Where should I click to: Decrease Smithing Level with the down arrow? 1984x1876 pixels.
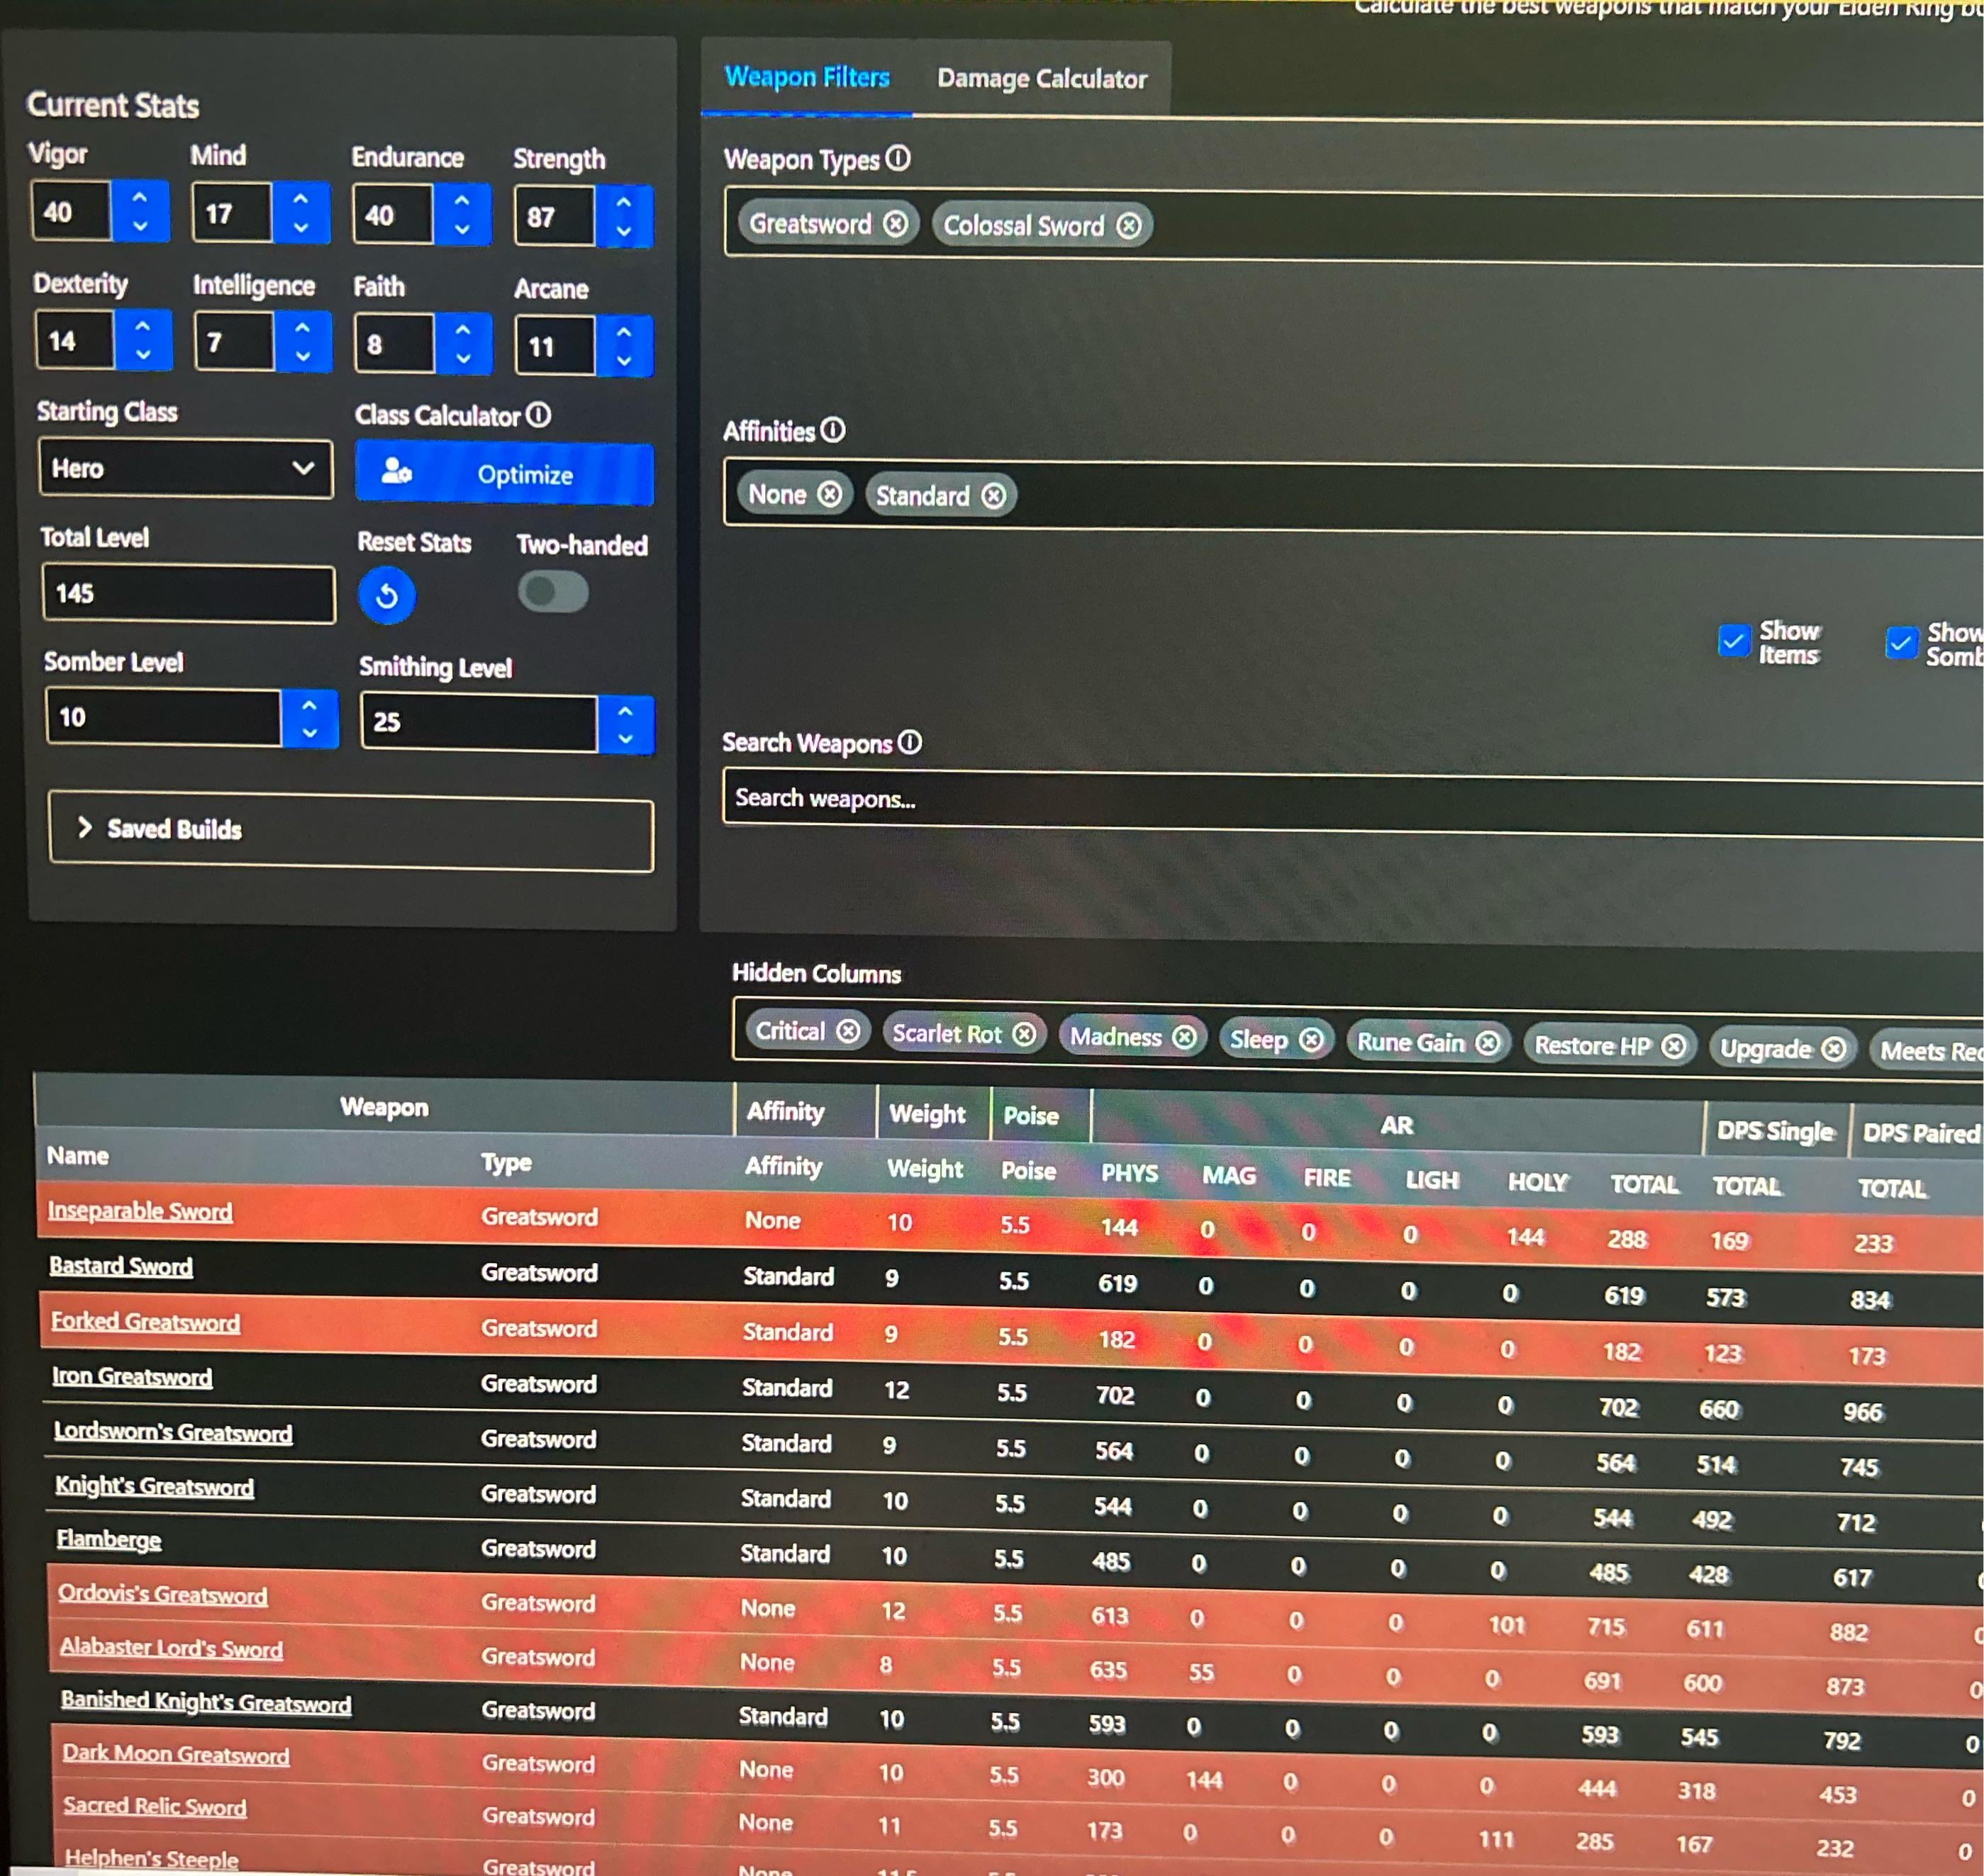coord(625,739)
